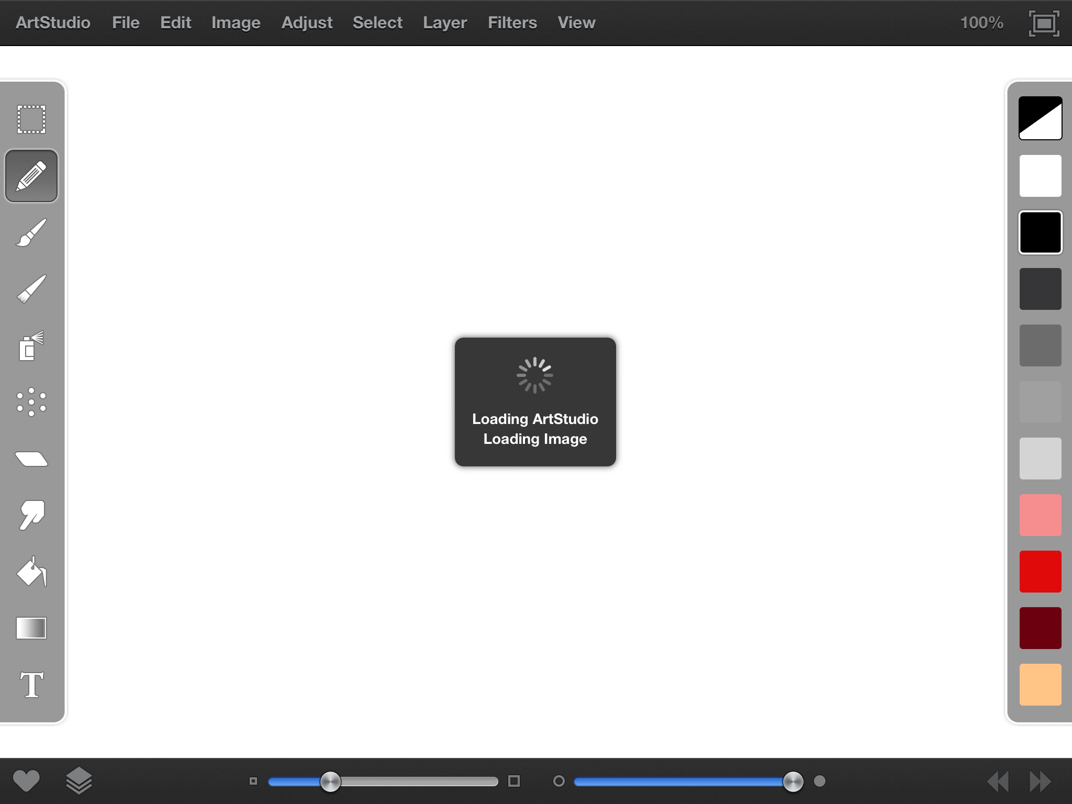Select the Text tool
1072x804 pixels.
click(x=31, y=685)
